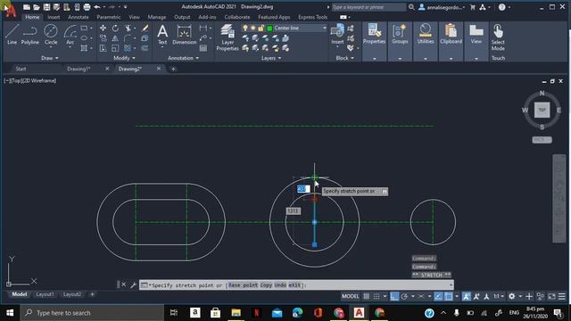Open the Properties panel dropdown
571x321 pixels.
[375, 58]
